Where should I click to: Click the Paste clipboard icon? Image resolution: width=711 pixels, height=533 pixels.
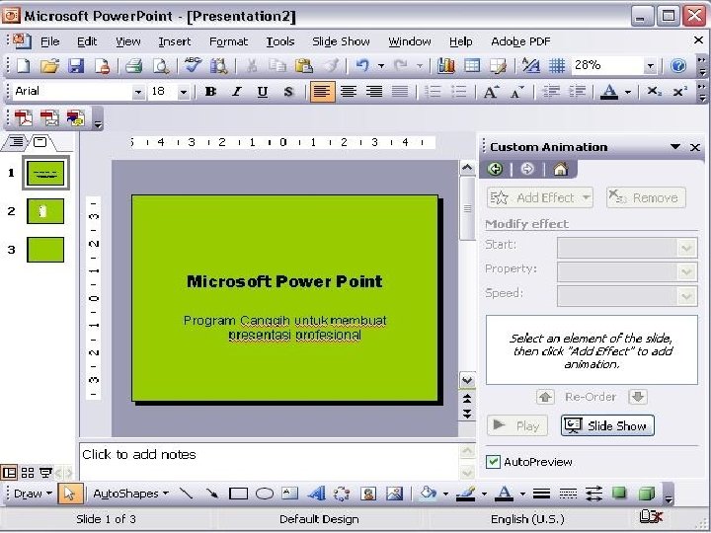click(x=304, y=66)
